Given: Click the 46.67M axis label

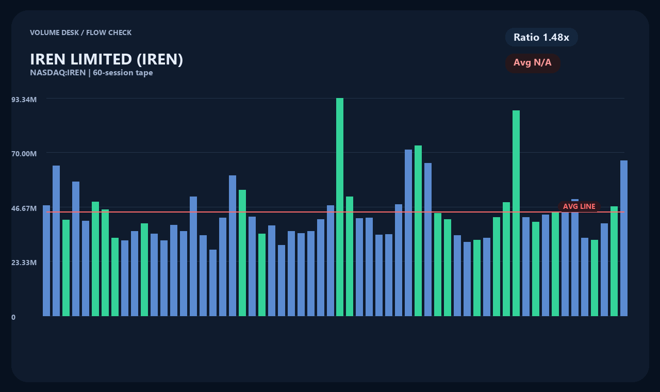Looking at the screenshot, I should point(24,208).
